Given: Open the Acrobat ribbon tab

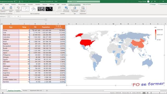Looking at the screenshot, I should [x=64, y=4].
